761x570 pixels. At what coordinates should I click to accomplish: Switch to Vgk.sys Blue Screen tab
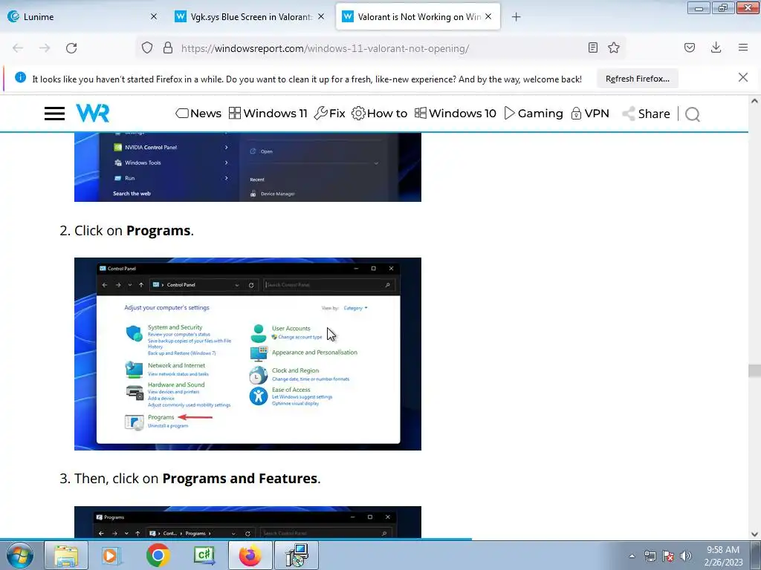[250, 16]
